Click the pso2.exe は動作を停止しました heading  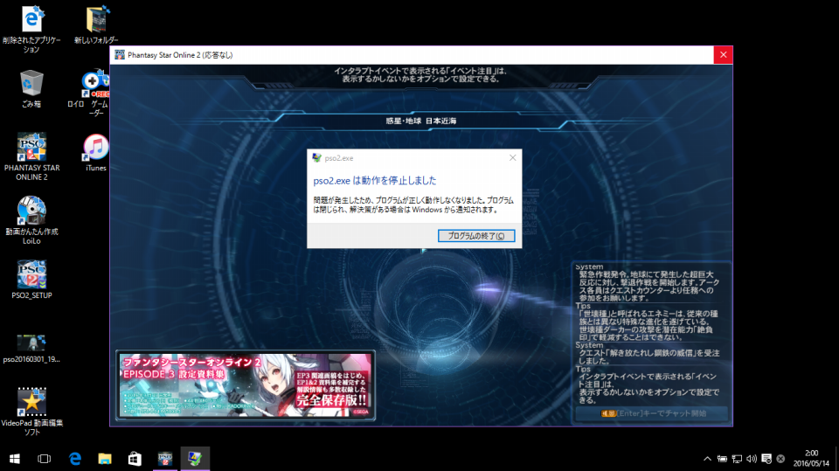coord(375,180)
